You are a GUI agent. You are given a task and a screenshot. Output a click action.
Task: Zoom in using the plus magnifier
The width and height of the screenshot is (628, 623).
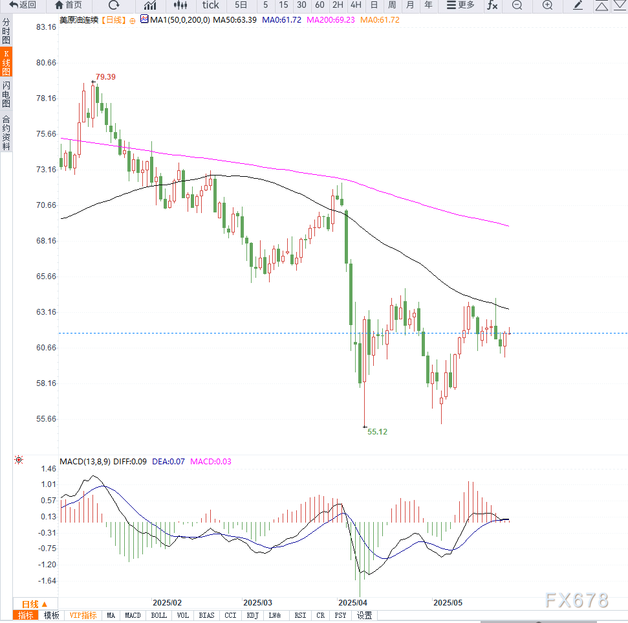click(x=547, y=5)
